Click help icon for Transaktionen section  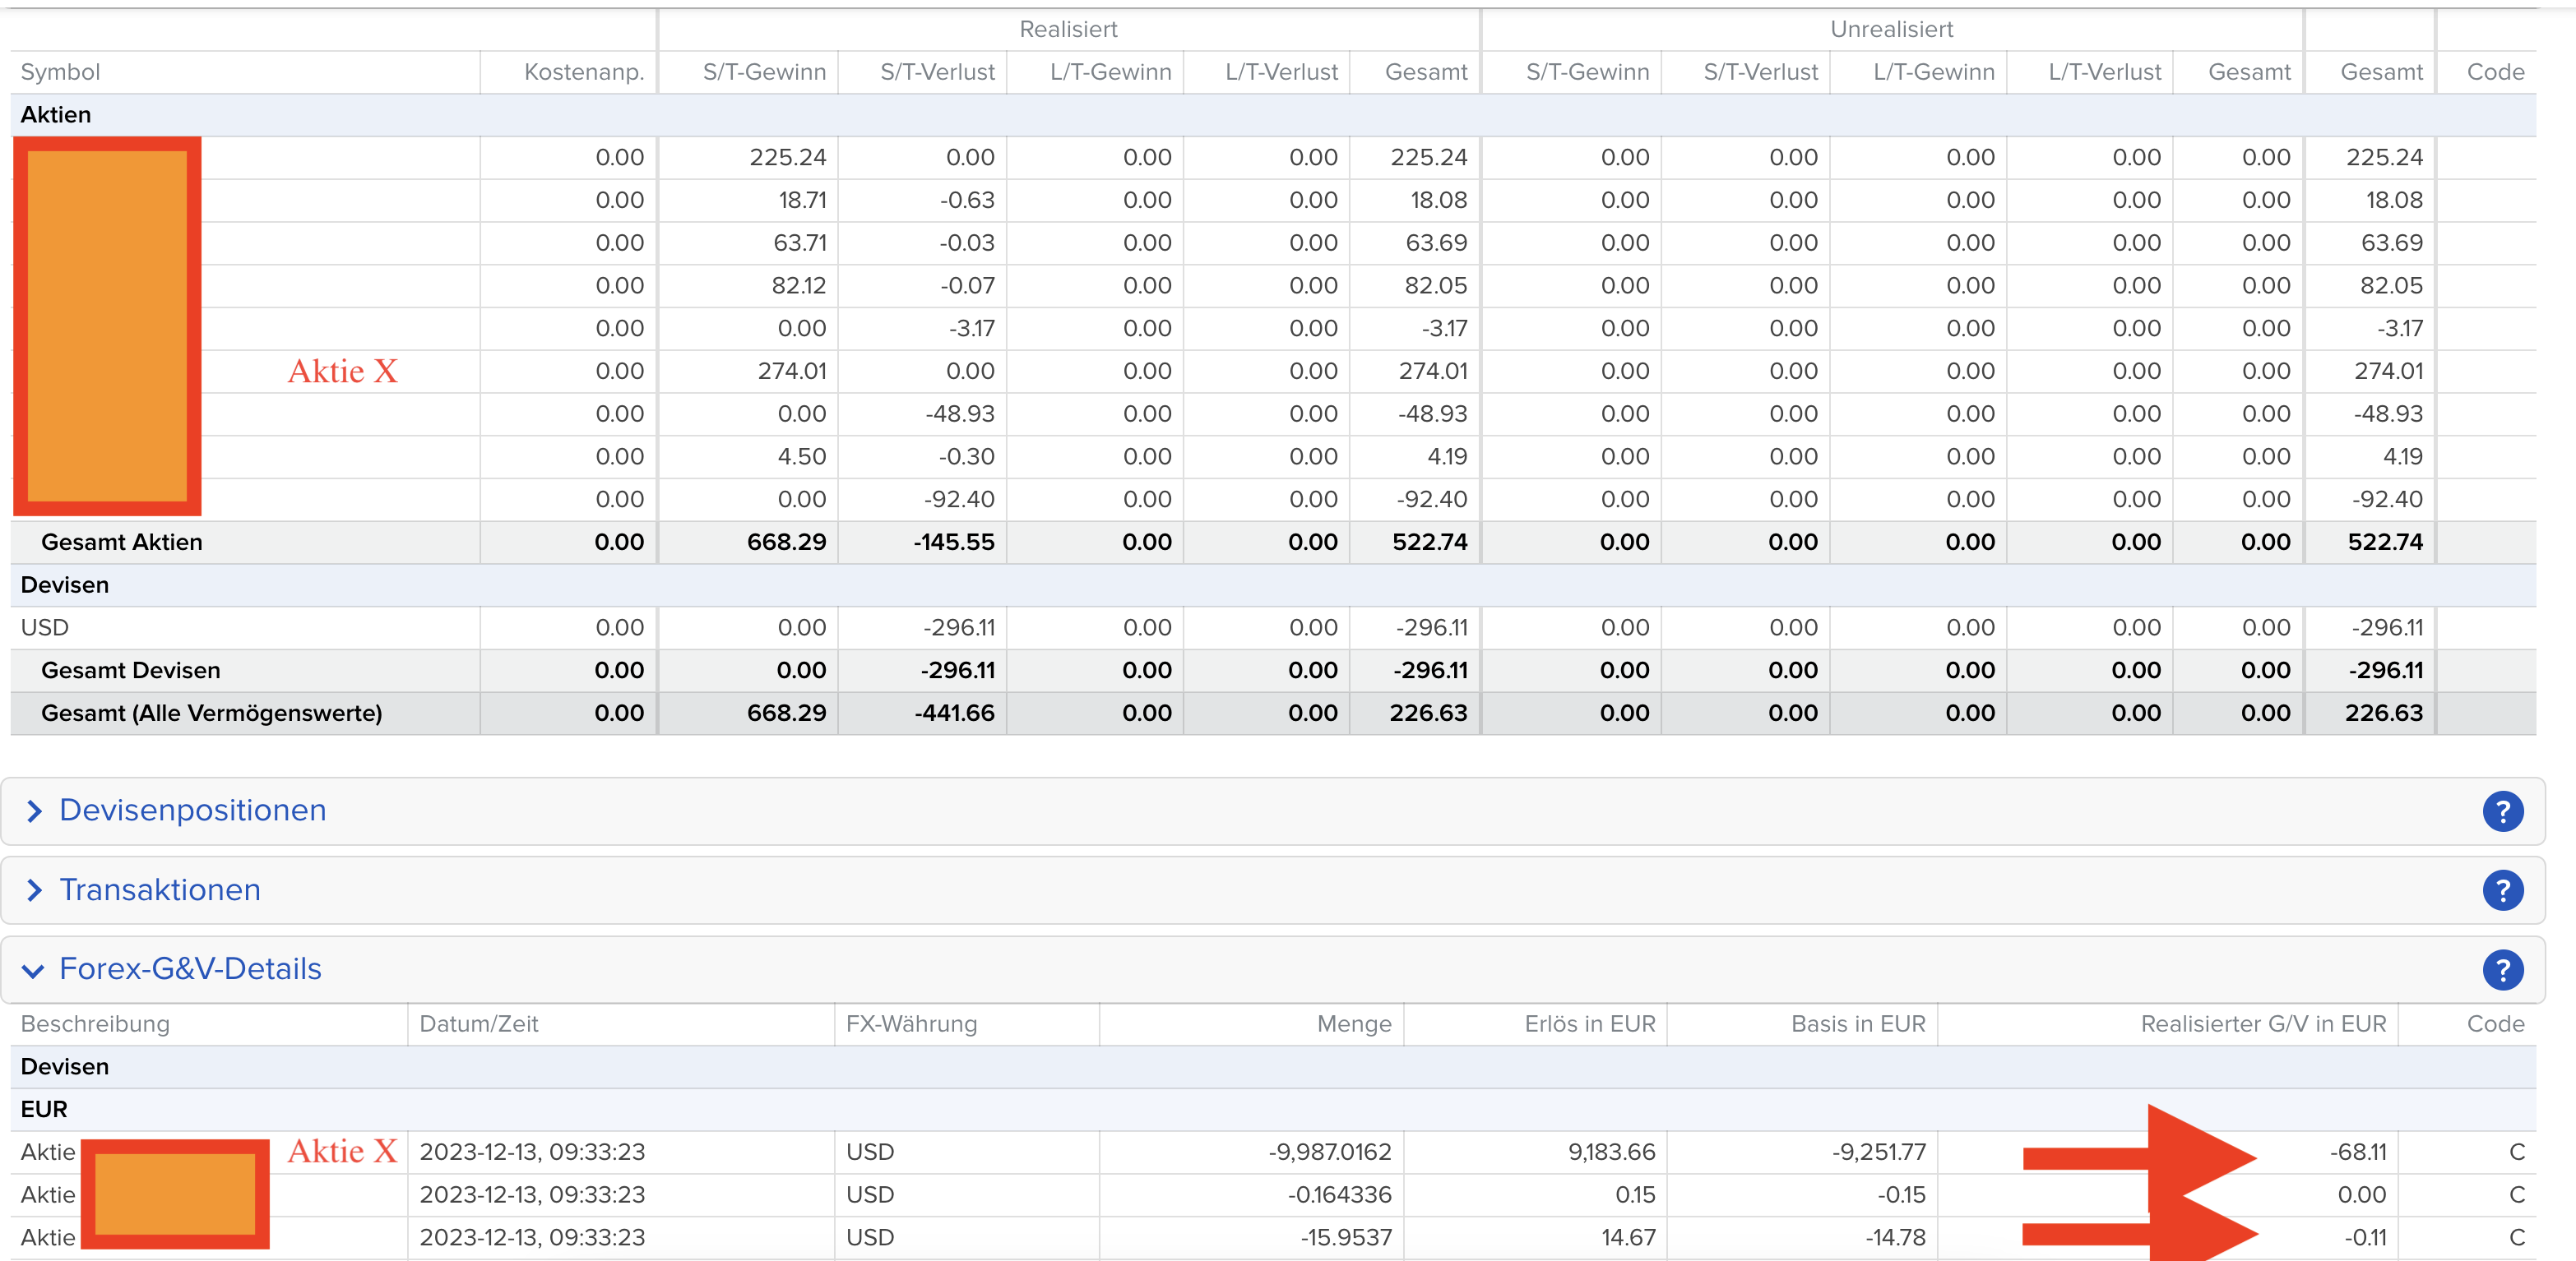tap(2502, 890)
